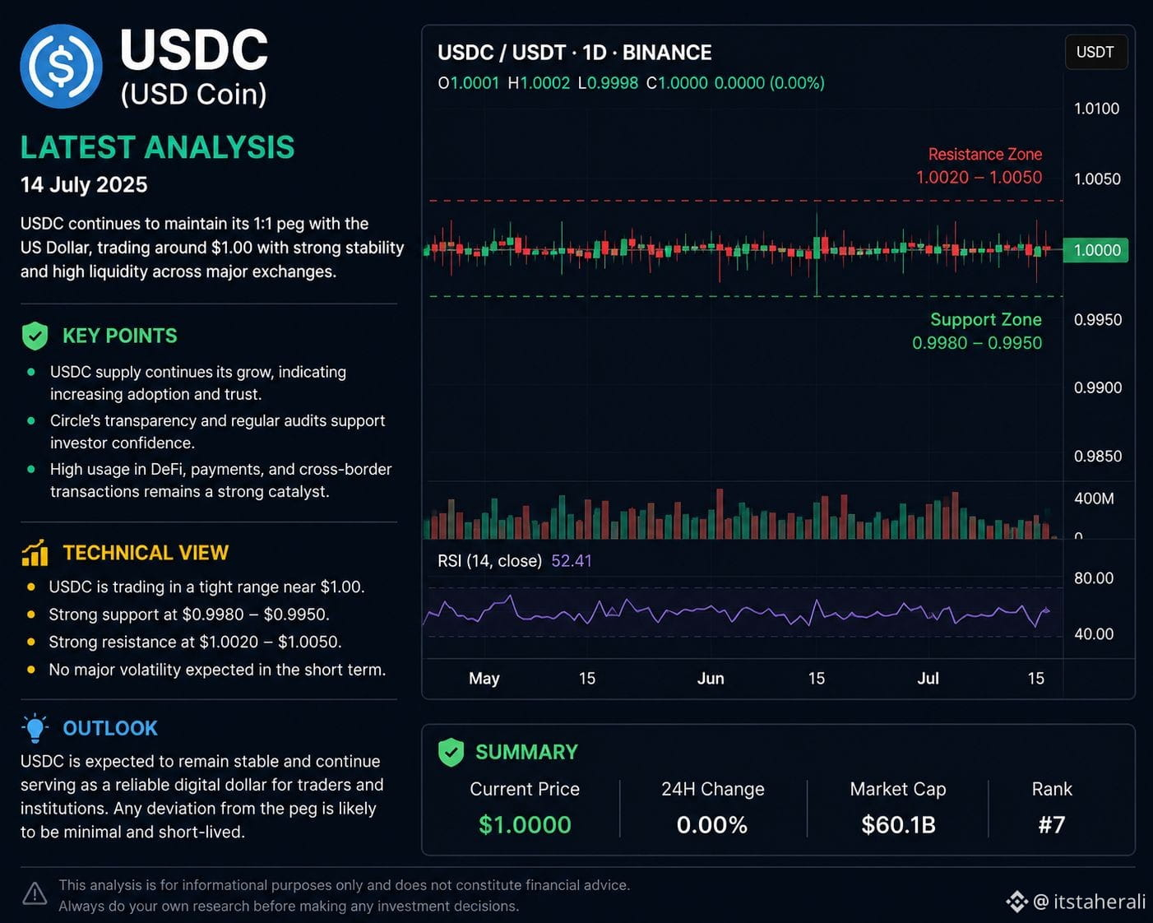The width and height of the screenshot is (1153, 923).
Task: Click the Rank value #7
Action: [1052, 825]
